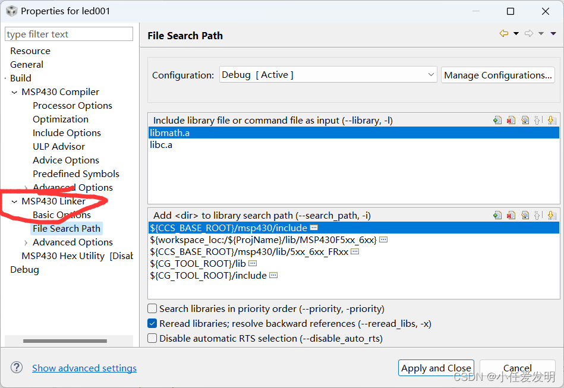Select ${CG_TOOL_ROOT}/include search path row
The height and width of the screenshot is (388, 564).
coord(354,276)
